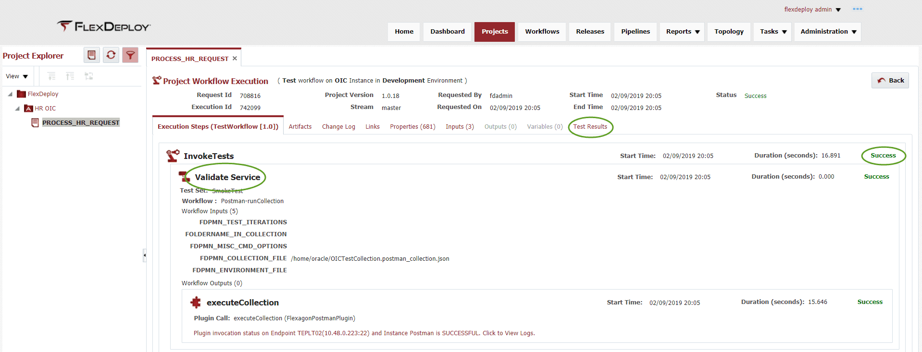Switch to the Test Results tab
Viewport: 922px width, 352px height.
[x=590, y=127]
